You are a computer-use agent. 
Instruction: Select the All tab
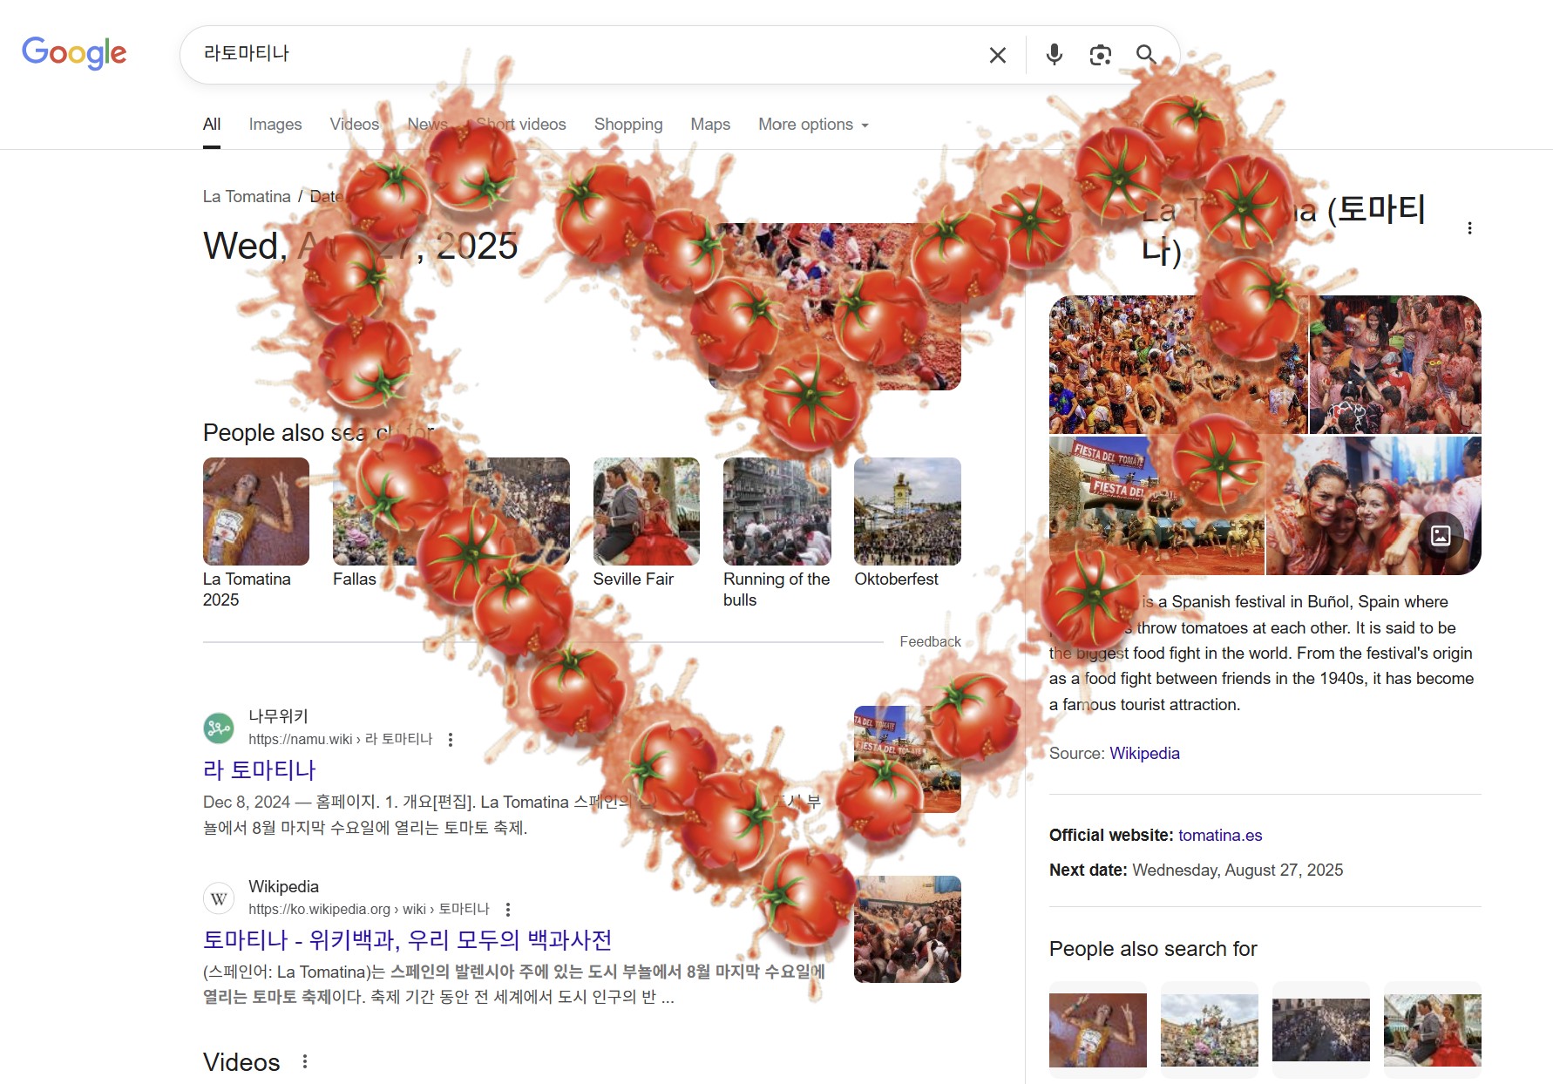(x=212, y=125)
